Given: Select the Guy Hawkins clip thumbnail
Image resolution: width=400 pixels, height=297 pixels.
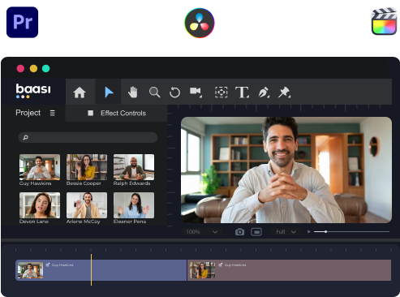Looking at the screenshot, I should coord(40,167).
